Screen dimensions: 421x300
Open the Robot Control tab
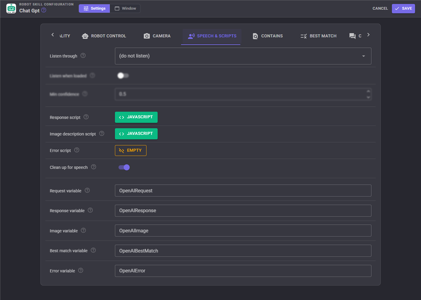point(104,36)
